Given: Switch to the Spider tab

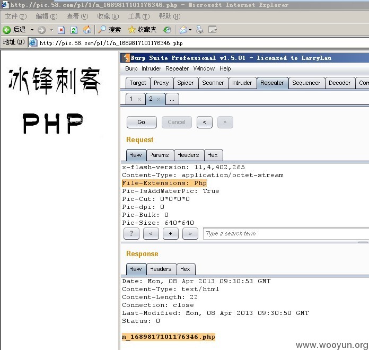Looking at the screenshot, I should click(186, 83).
